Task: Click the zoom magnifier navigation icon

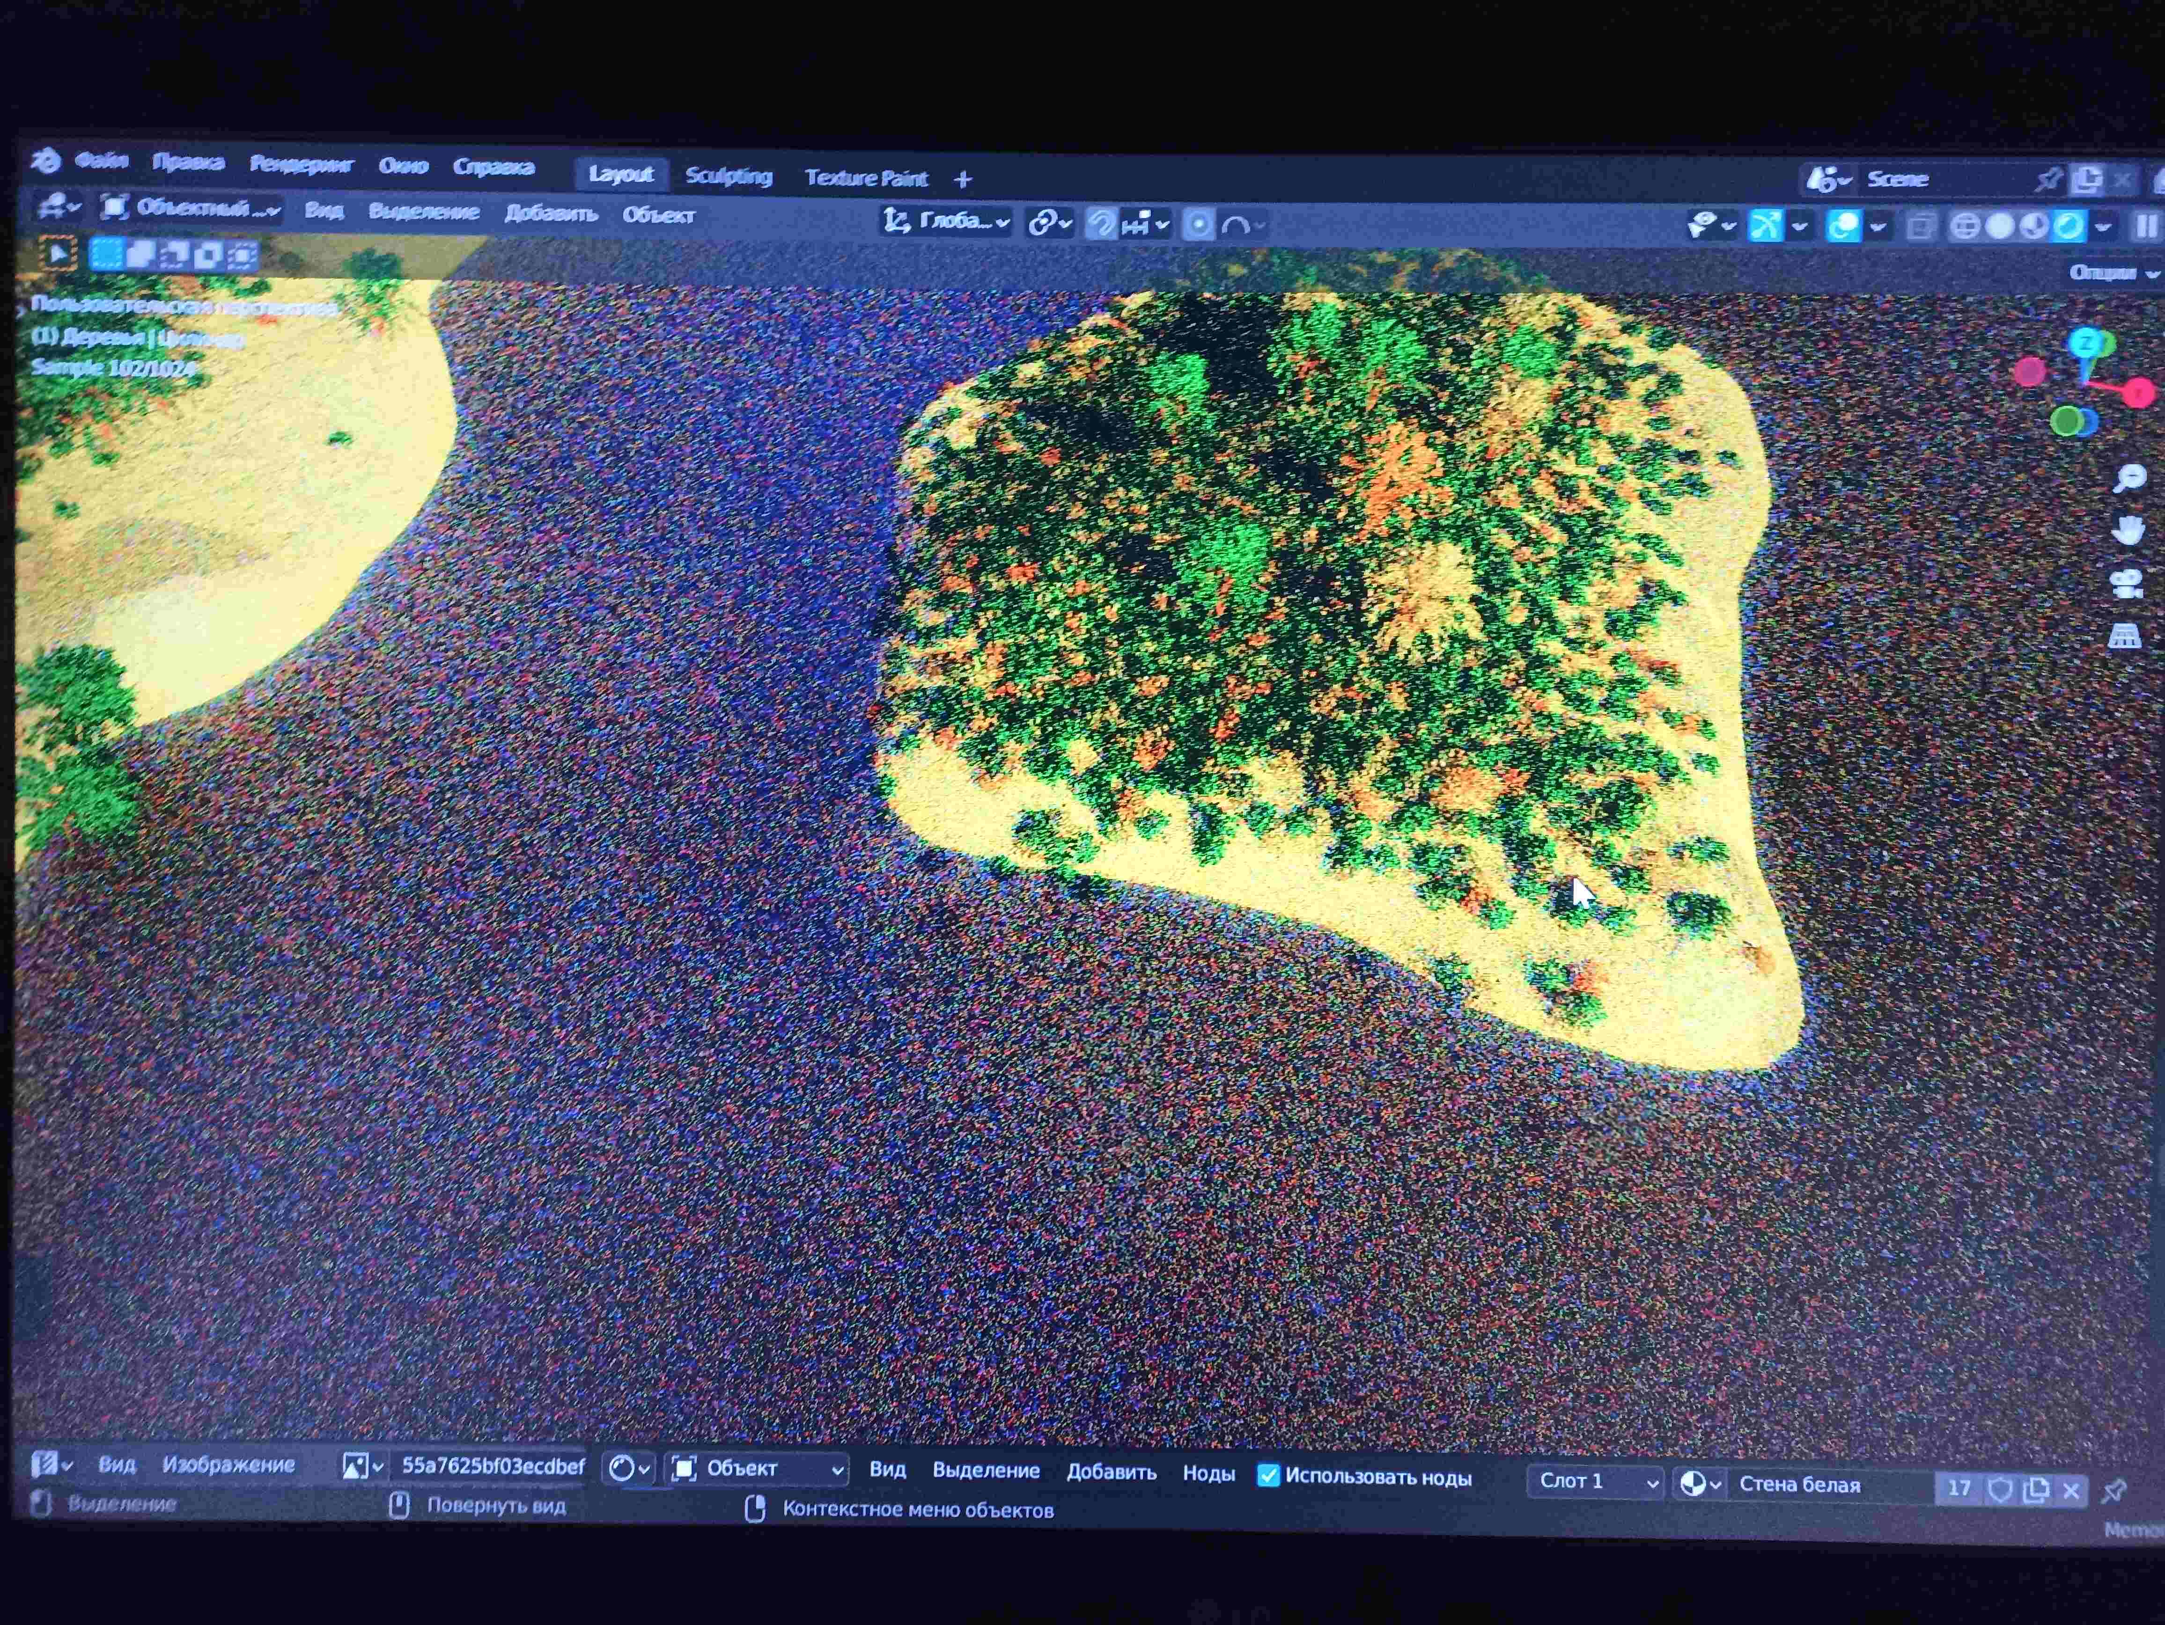Action: [2130, 478]
